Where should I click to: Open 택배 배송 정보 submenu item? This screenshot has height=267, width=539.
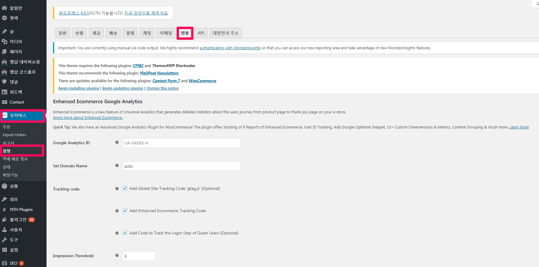15,159
